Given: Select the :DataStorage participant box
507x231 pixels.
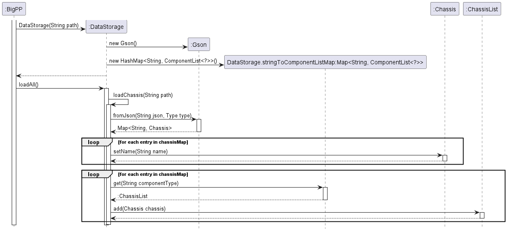Looking at the screenshot, I should point(106,27).
